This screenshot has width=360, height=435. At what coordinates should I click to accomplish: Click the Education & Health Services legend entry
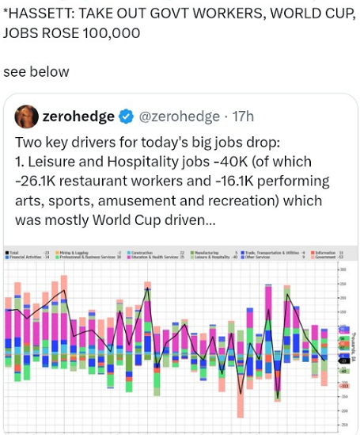[156, 257]
